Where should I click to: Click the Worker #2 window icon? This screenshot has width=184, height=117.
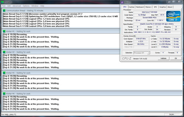4,52
